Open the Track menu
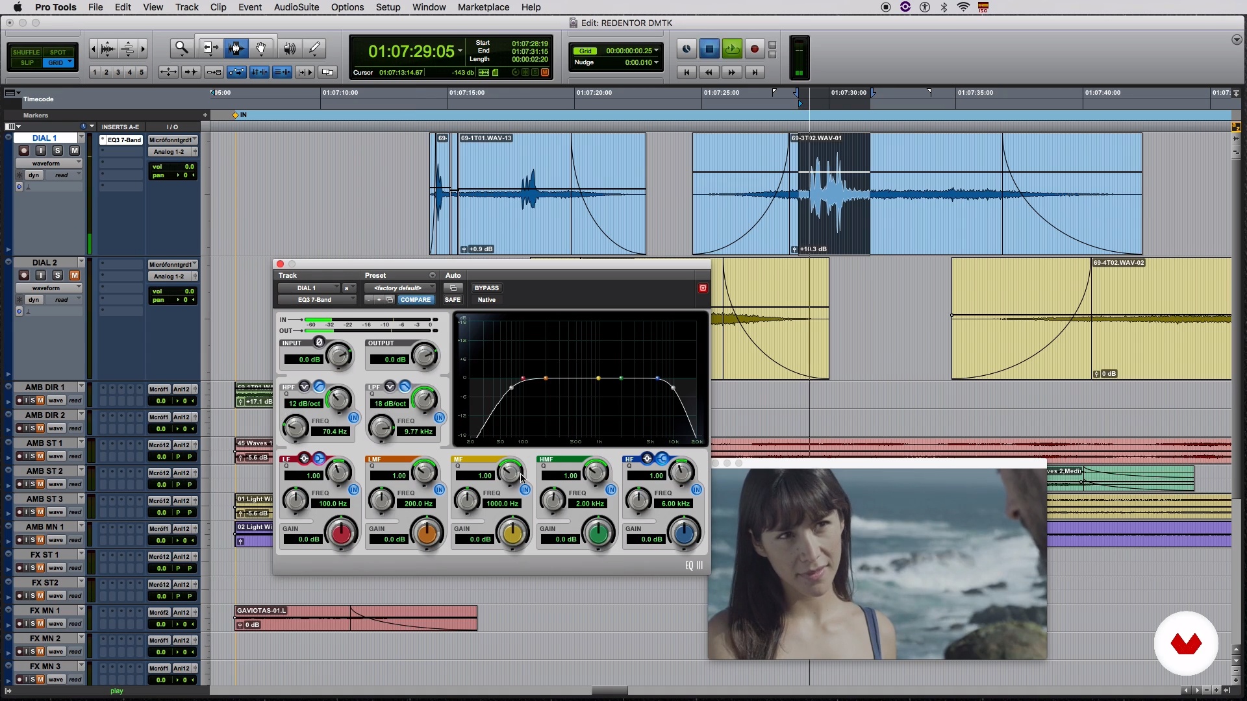This screenshot has width=1247, height=701. [x=186, y=7]
